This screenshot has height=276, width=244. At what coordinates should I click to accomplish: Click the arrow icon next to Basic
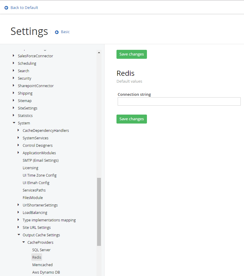(x=57, y=32)
